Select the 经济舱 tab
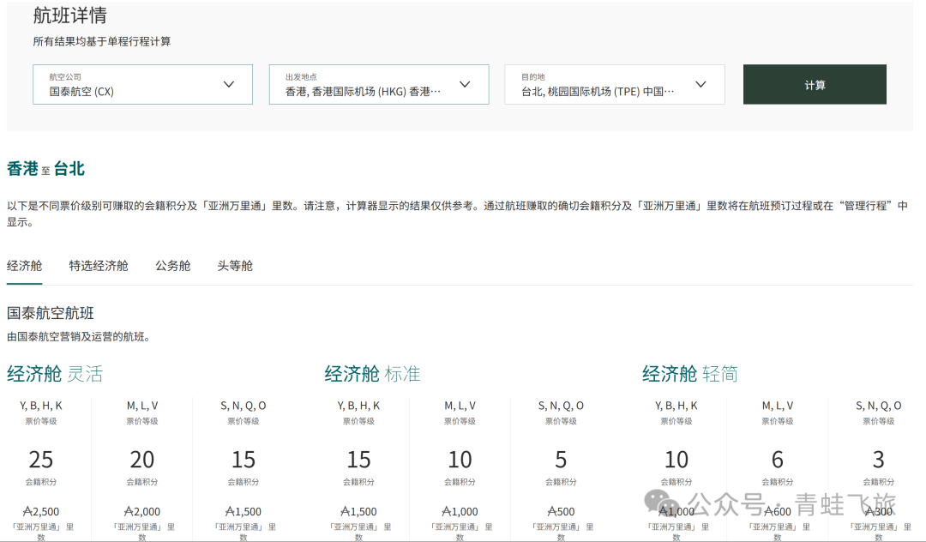Screen dimensions: 926x542 coord(24,266)
